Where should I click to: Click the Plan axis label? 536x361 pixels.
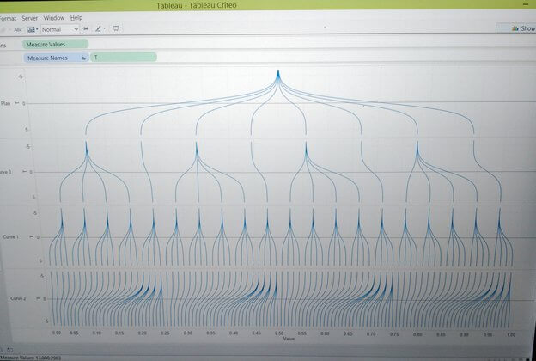tap(5, 103)
